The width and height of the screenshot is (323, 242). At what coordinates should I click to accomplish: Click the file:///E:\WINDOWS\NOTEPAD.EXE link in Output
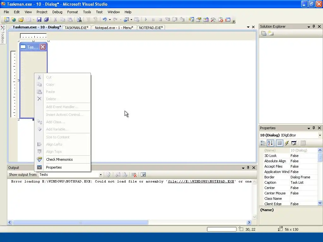click(x=201, y=181)
